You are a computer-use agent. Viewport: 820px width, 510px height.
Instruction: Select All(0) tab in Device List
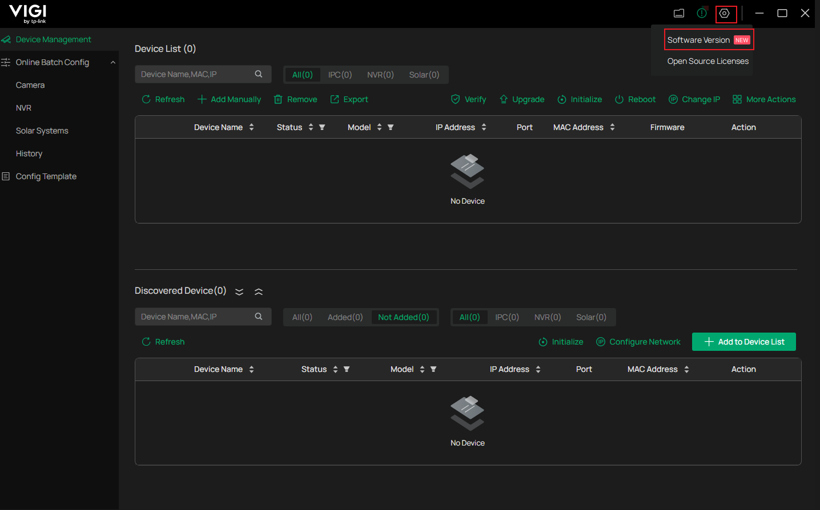click(x=303, y=75)
